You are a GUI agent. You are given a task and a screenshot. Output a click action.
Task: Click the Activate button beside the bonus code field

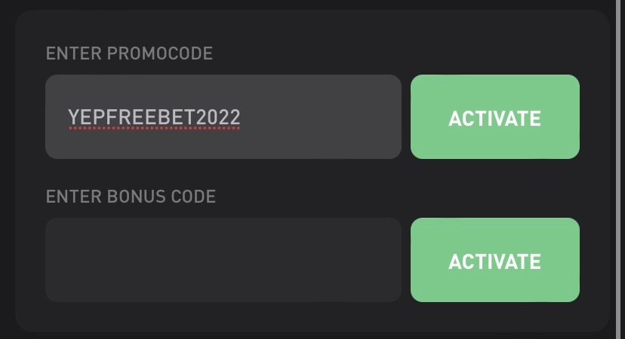(494, 261)
